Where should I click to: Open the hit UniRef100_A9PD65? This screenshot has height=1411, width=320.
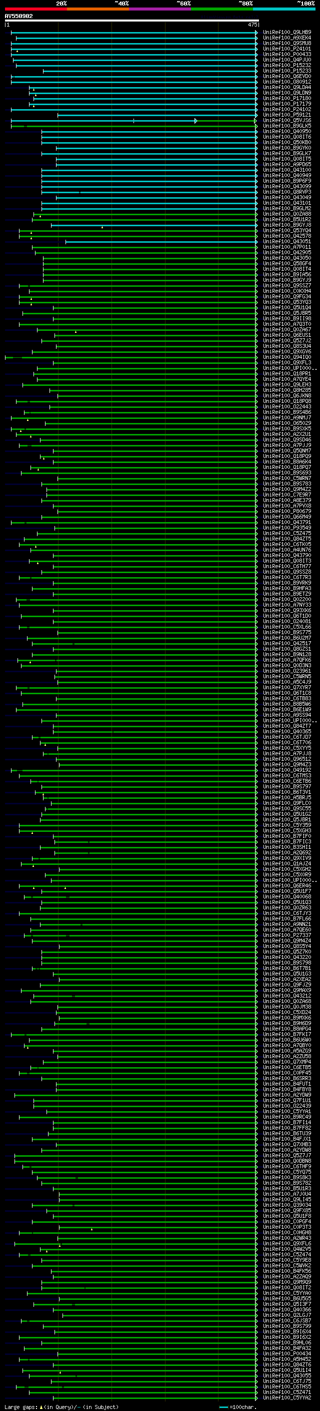(286, 164)
